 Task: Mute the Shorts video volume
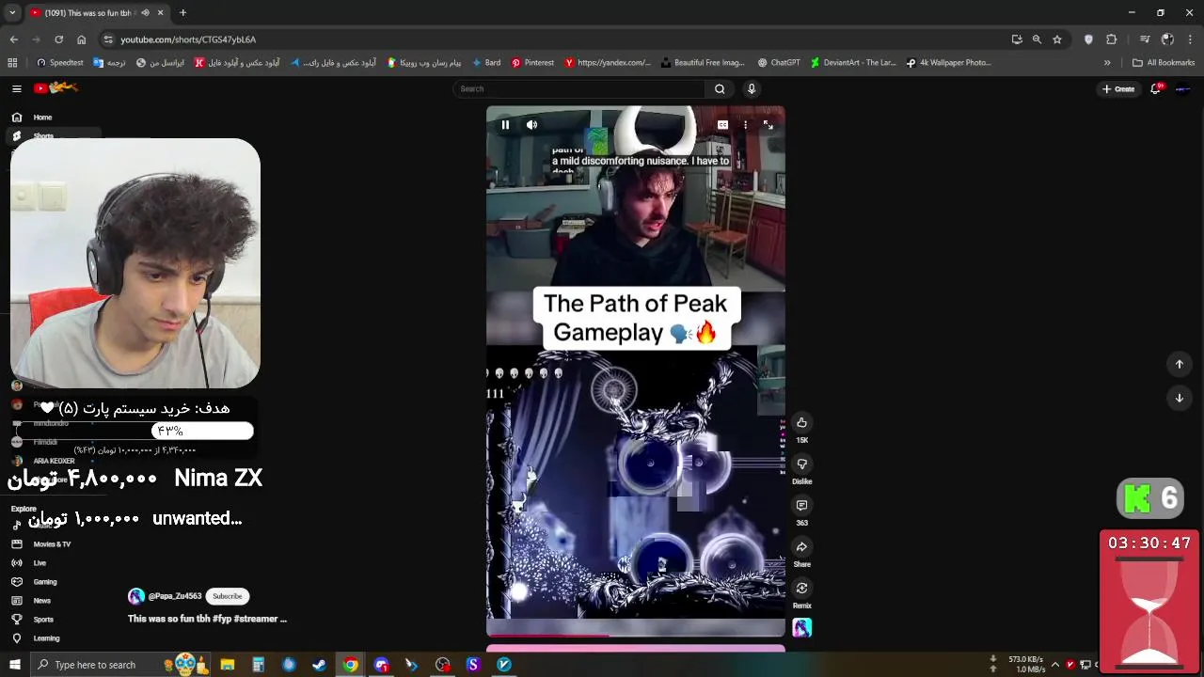pyautogui.click(x=531, y=125)
